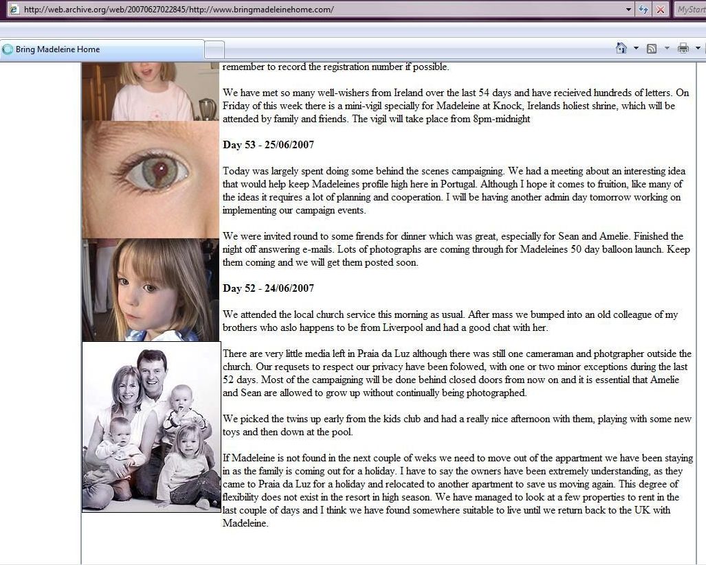The height and width of the screenshot is (565, 706).
Task: Click the Day 53 - 25/06/2007 heading
Action: pos(268,145)
